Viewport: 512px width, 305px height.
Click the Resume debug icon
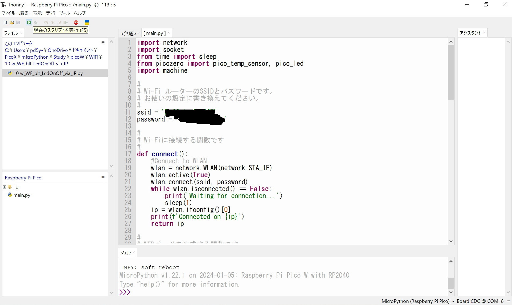[66, 22]
